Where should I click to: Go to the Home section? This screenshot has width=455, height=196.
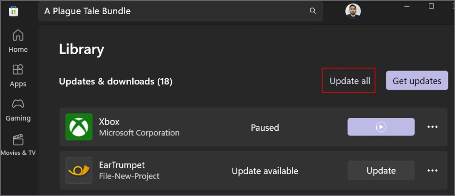18,41
